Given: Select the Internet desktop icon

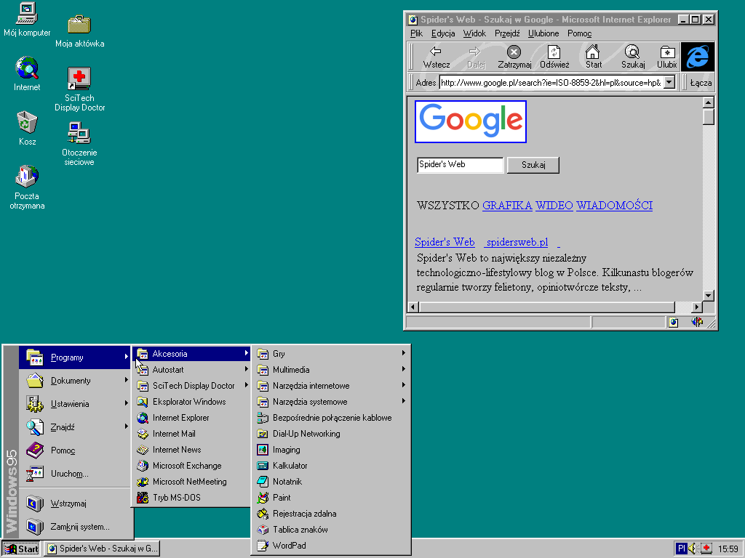Looking at the screenshot, I should (x=27, y=74).
